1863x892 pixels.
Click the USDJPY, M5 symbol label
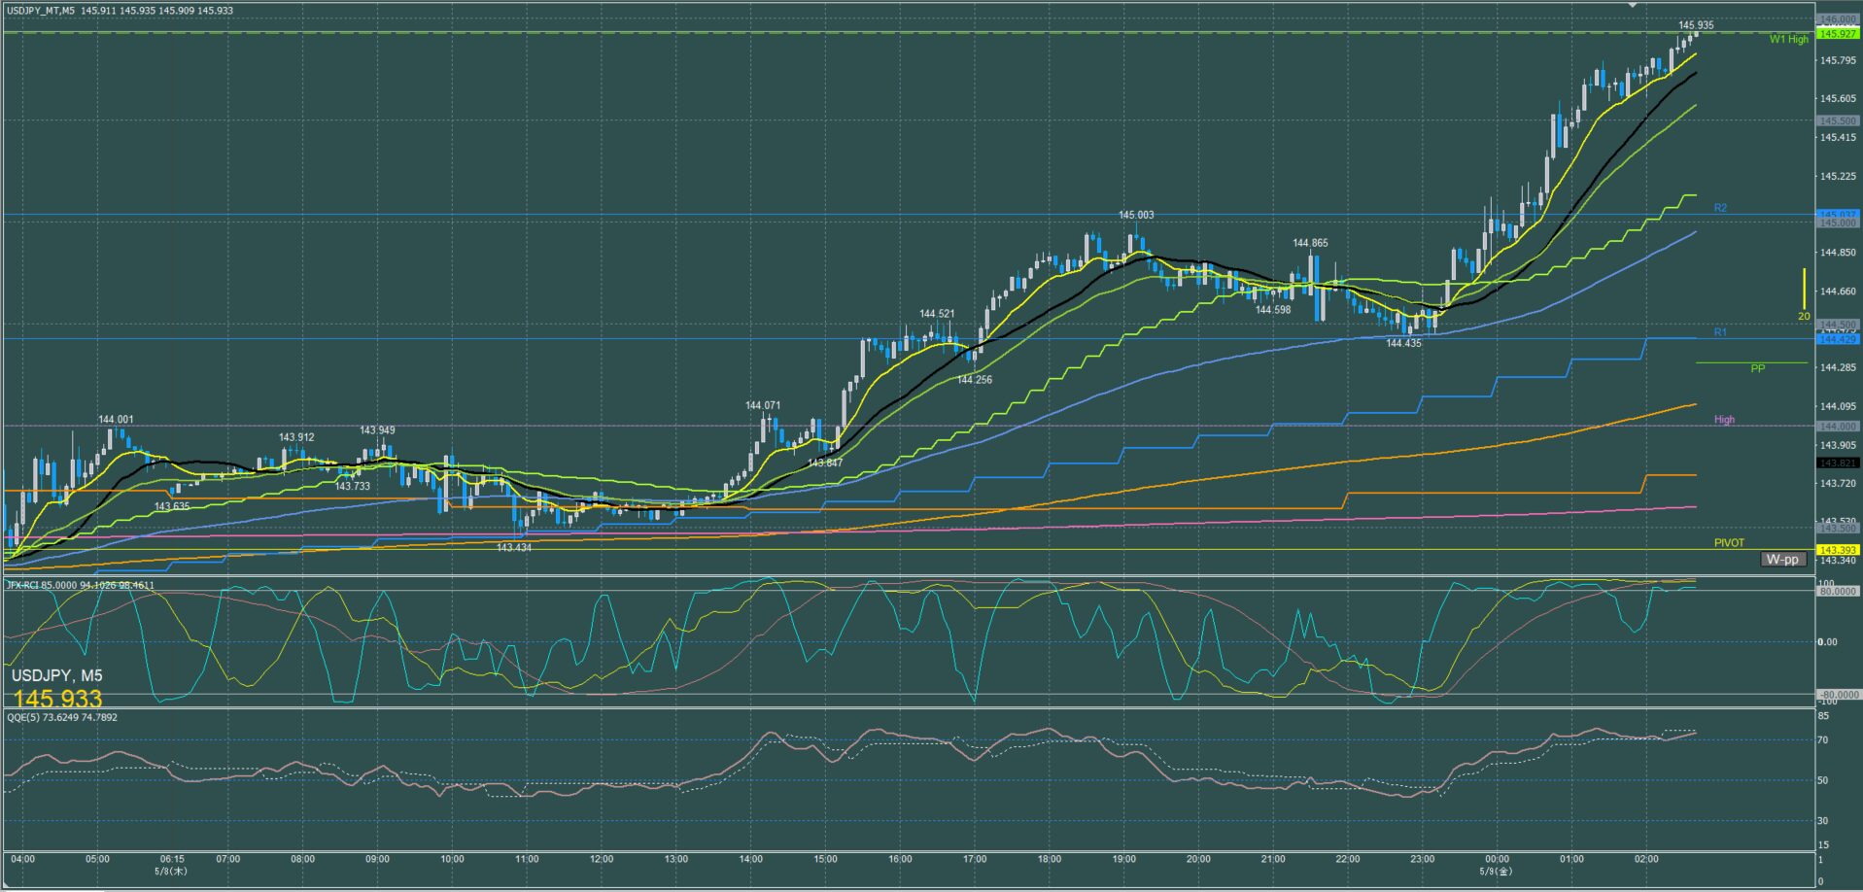57,675
